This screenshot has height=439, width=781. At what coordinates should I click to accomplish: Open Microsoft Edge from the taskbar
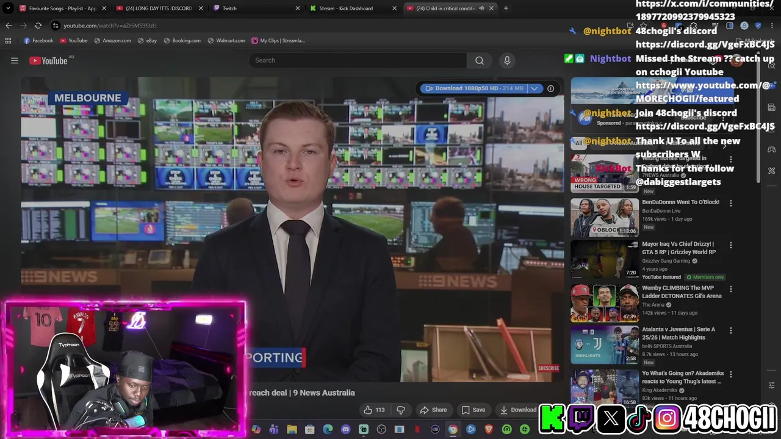328,429
